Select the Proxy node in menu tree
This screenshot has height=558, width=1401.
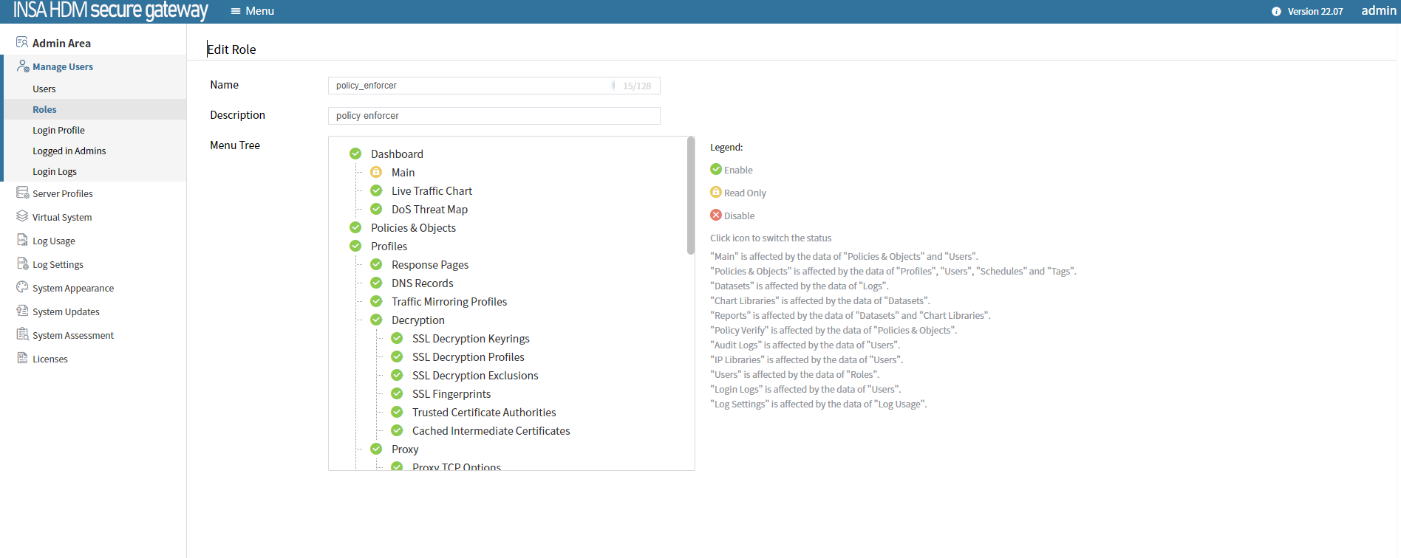(x=404, y=449)
